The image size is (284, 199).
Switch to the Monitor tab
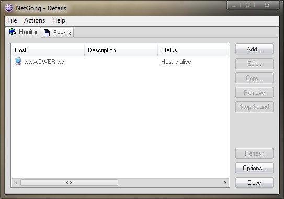click(23, 32)
